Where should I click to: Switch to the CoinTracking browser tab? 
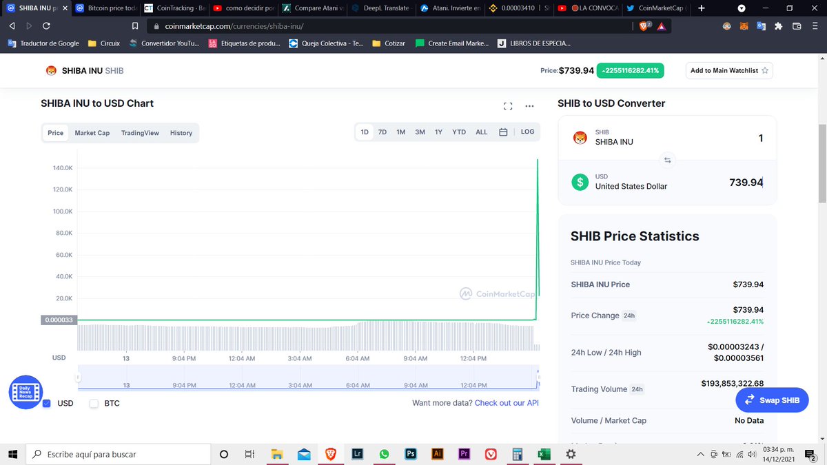click(174, 8)
